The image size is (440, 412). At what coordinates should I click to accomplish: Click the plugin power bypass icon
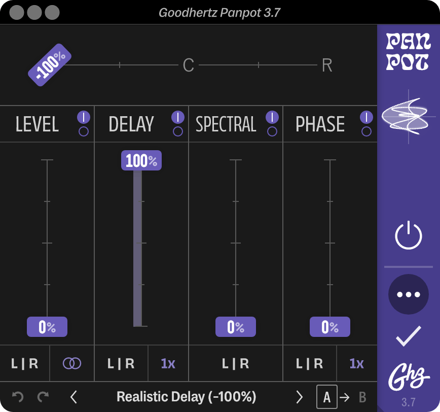click(x=408, y=235)
